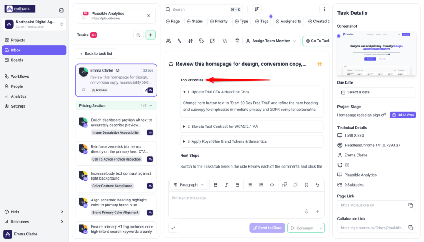
Task: Open the task screenshot thumbnail
Action: 376,53
